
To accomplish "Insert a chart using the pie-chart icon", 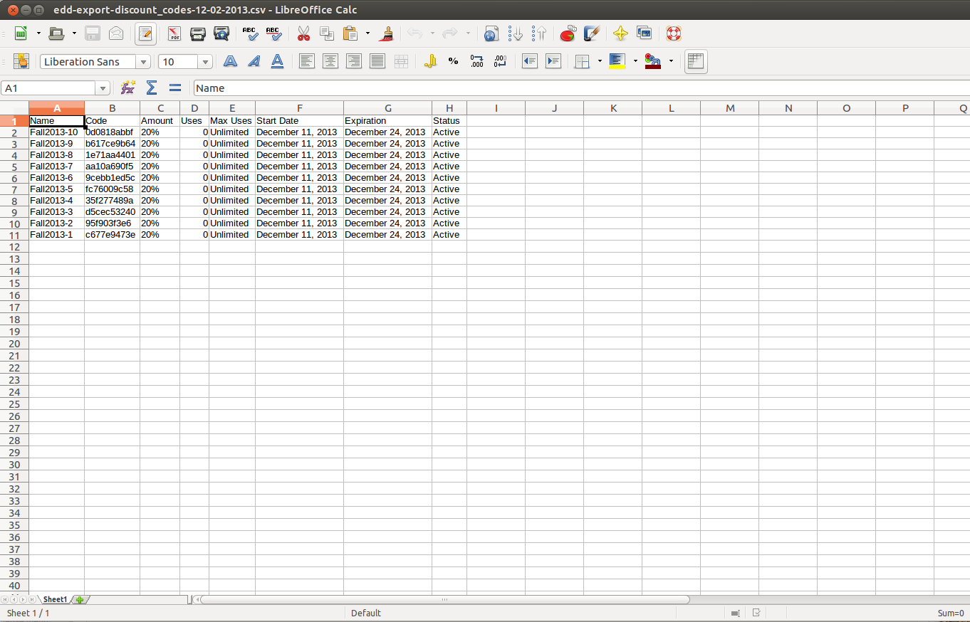I will (568, 33).
